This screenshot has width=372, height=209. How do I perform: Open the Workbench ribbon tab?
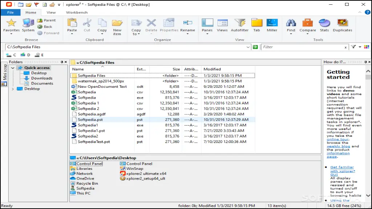coord(77,12)
